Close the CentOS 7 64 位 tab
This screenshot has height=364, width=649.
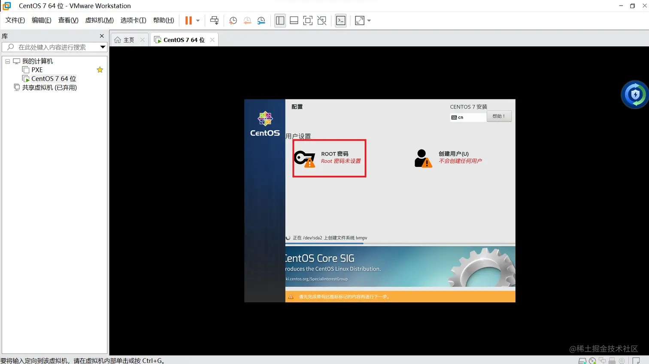click(x=212, y=40)
